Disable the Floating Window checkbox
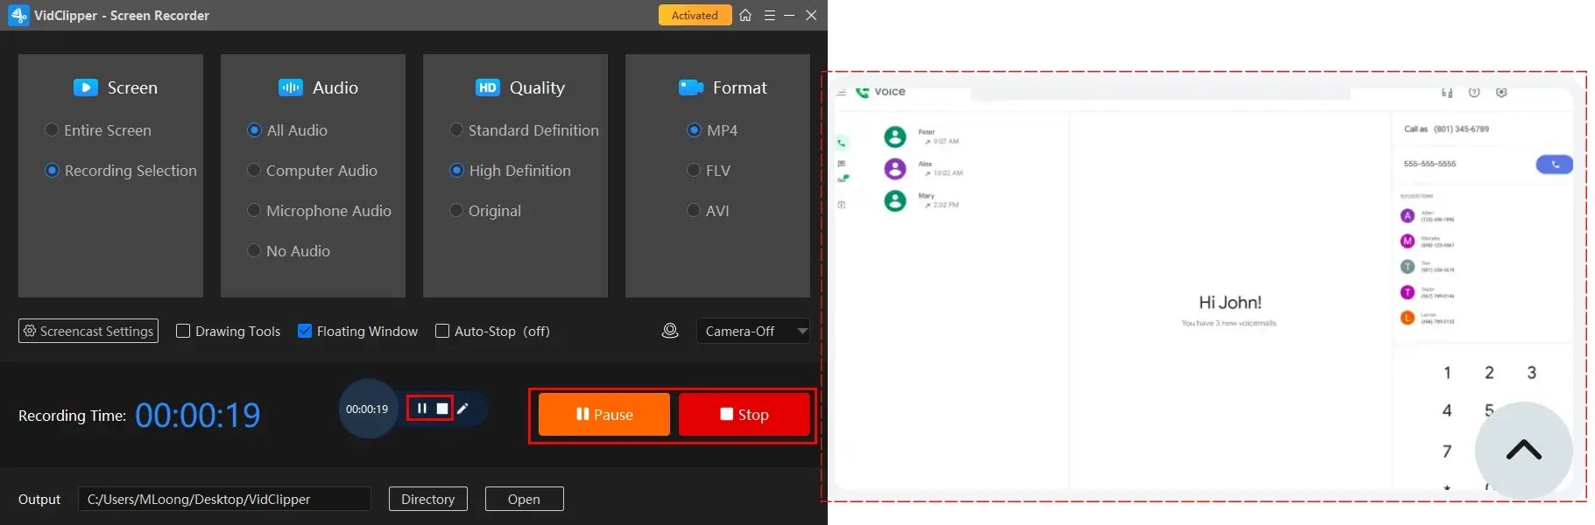 pyautogui.click(x=305, y=331)
